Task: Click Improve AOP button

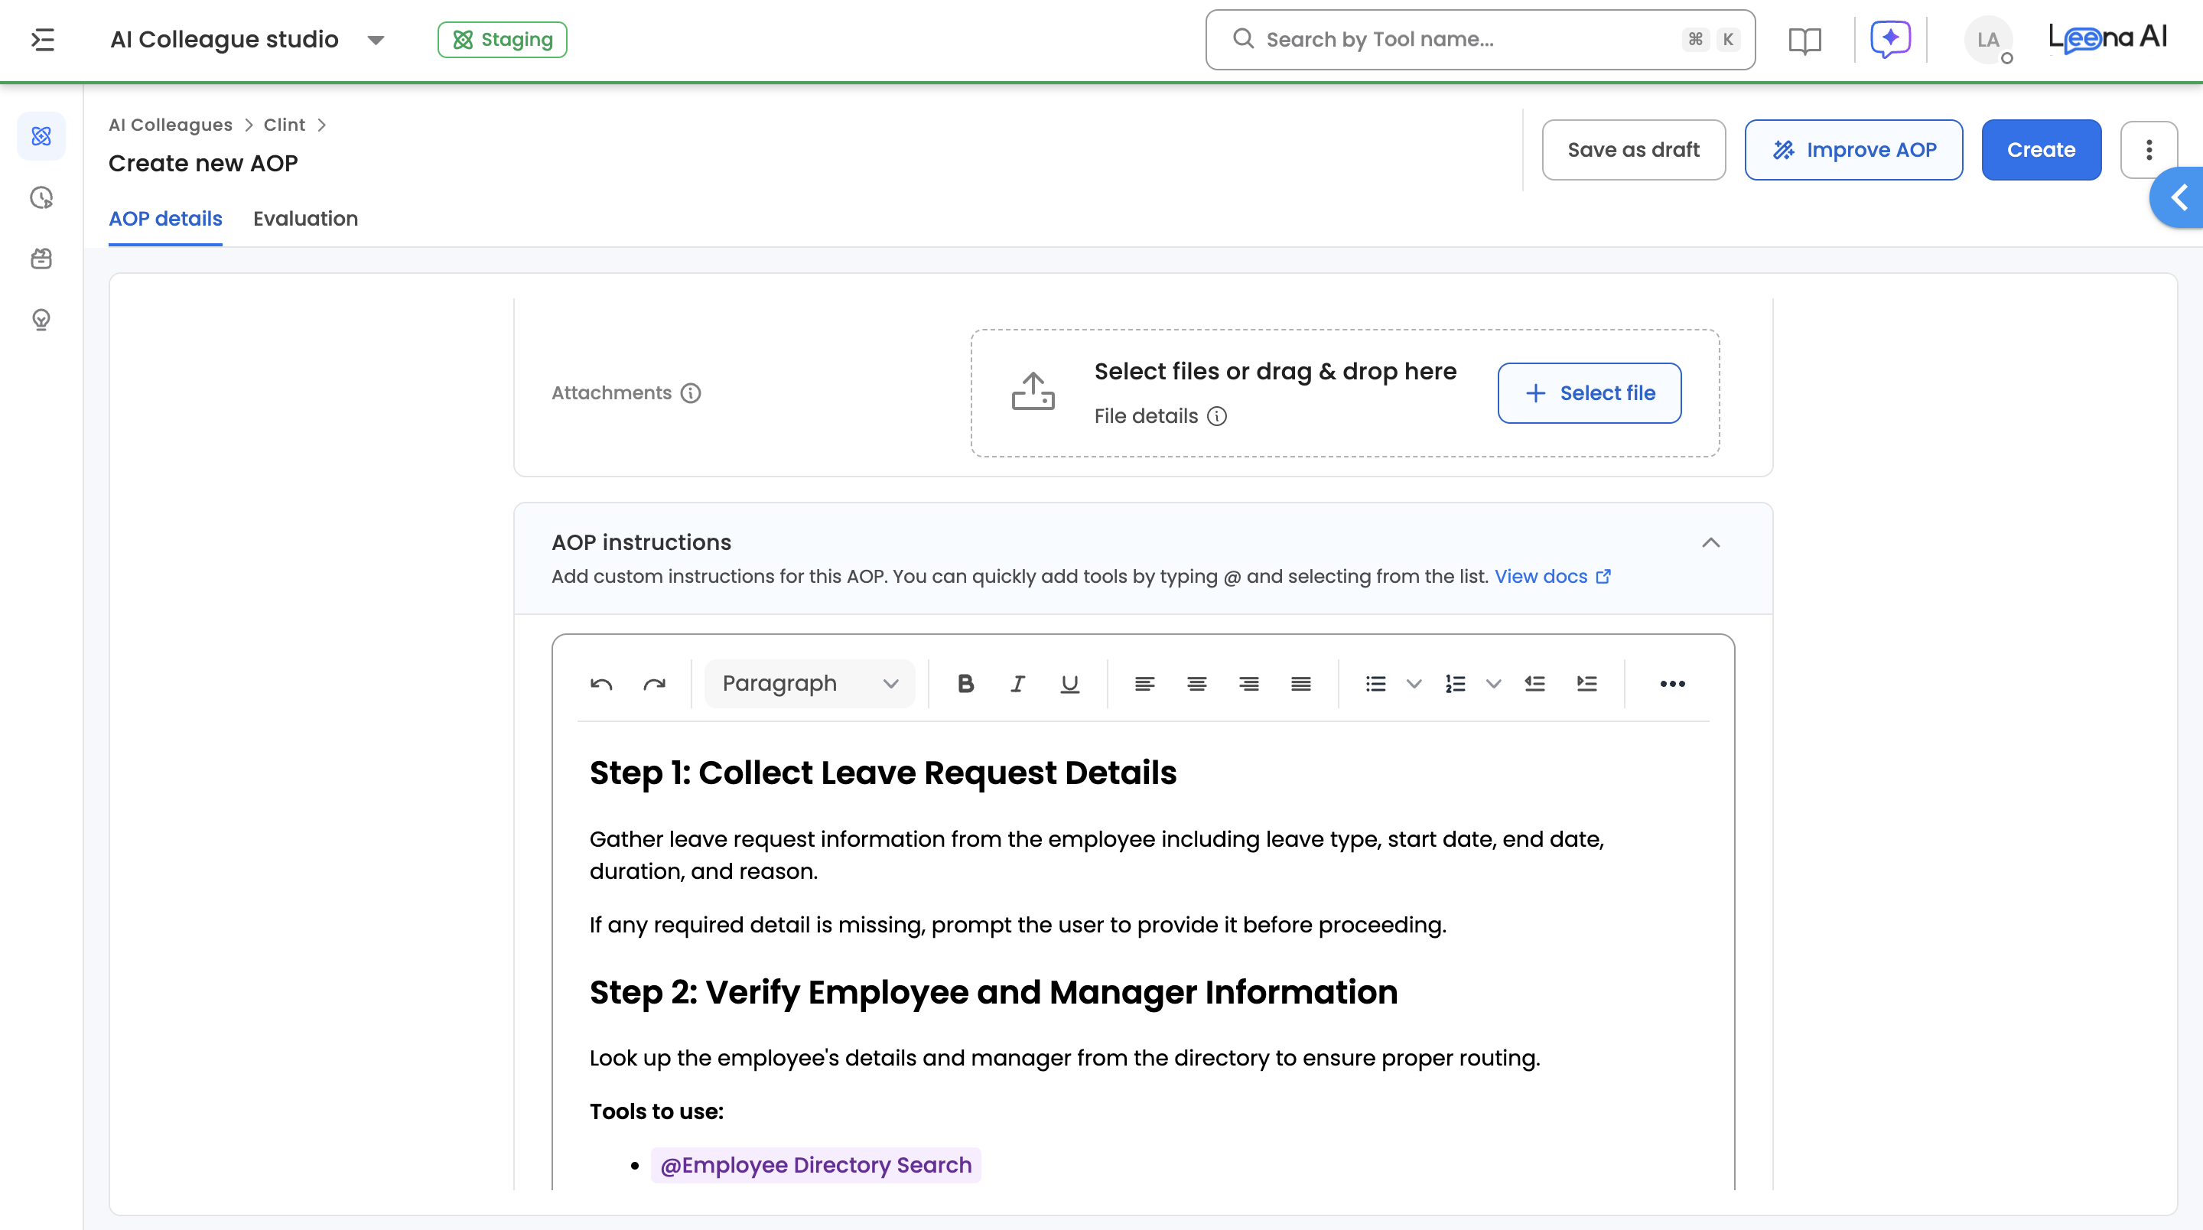Action: (1853, 150)
